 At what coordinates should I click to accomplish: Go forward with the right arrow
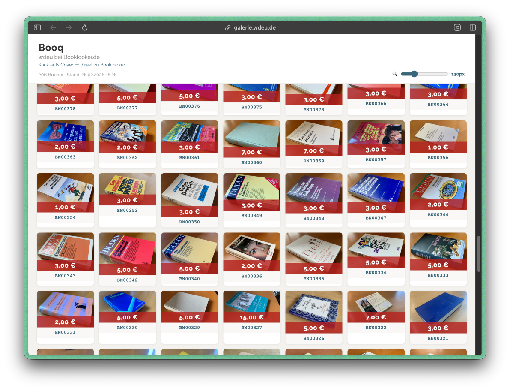(x=69, y=28)
